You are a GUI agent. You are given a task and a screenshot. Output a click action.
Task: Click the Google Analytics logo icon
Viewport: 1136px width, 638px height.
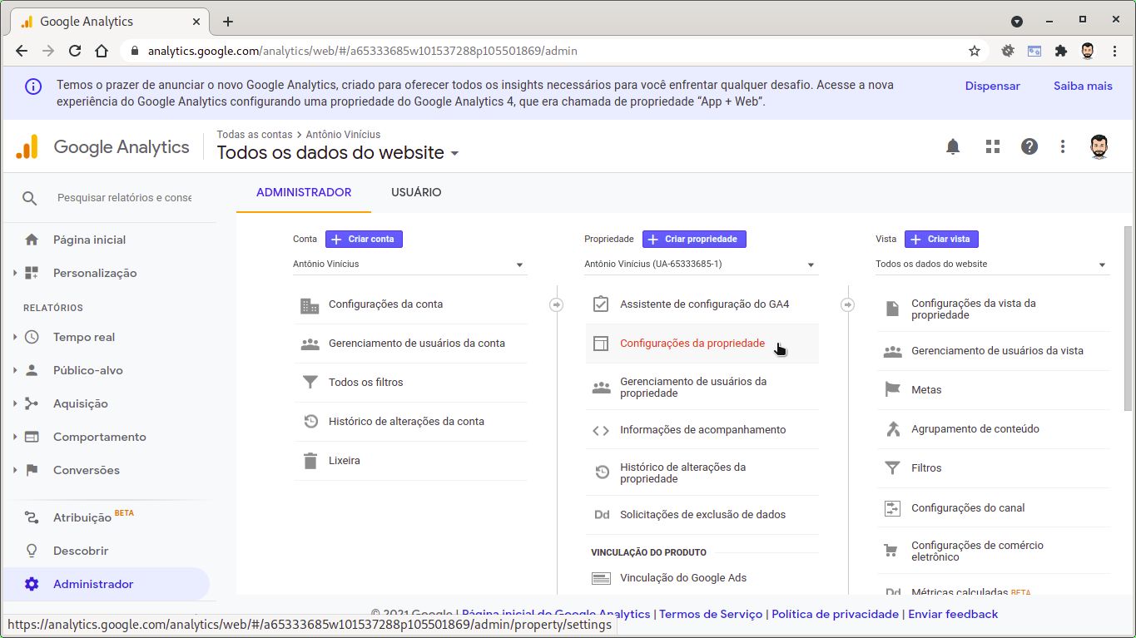pyautogui.click(x=27, y=147)
